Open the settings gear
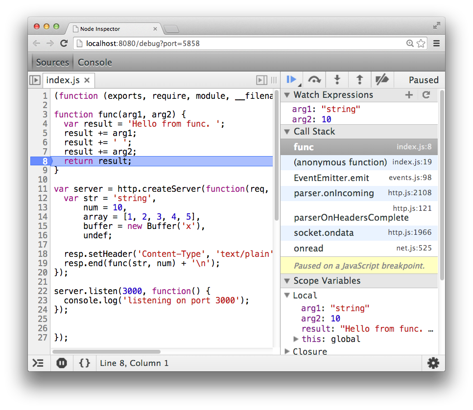Screen dimensions: 473x410 point(433,363)
